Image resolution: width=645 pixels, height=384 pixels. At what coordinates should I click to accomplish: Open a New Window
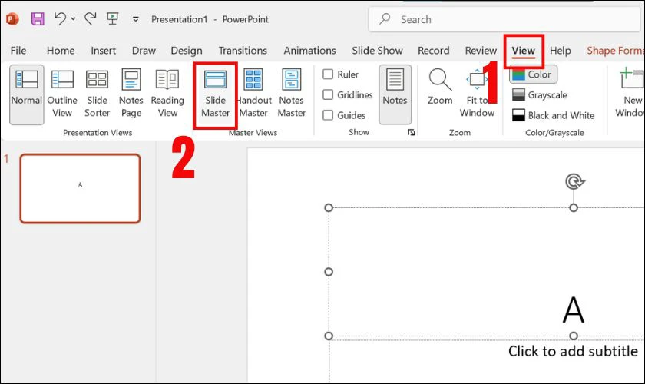(630, 94)
